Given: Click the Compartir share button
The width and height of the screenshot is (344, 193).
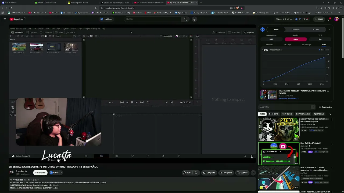Looking at the screenshot, I should [x=209, y=173].
